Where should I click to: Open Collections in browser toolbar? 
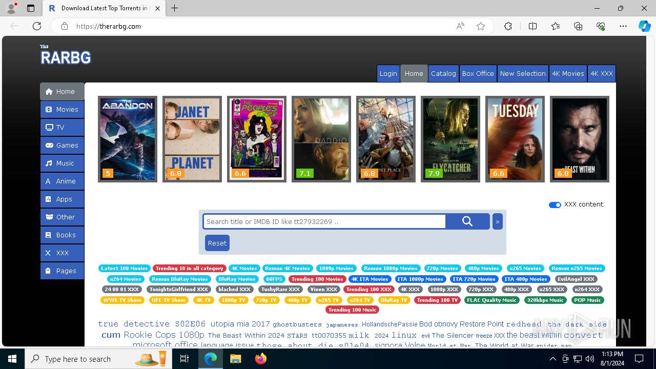coord(578,26)
